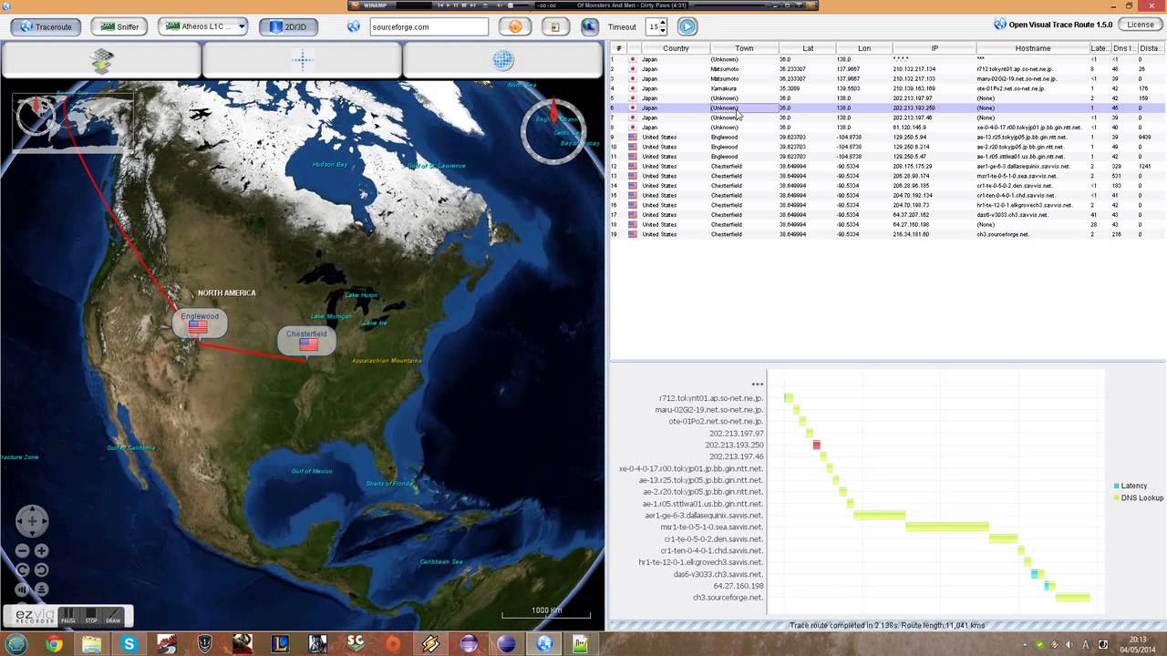Click the orange round button beside host field
Screen dimensions: 1167x656
(515, 26)
